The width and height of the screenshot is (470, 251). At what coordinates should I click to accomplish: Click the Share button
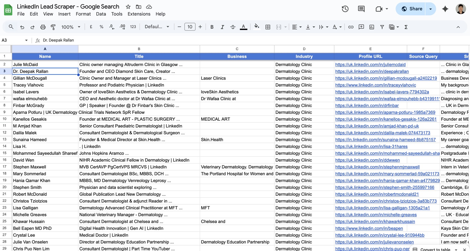tap(412, 9)
